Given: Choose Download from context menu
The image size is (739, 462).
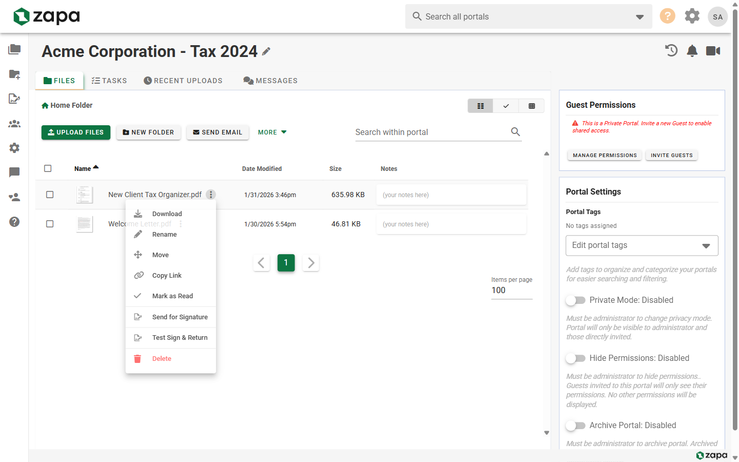Looking at the screenshot, I should pos(171,214).
